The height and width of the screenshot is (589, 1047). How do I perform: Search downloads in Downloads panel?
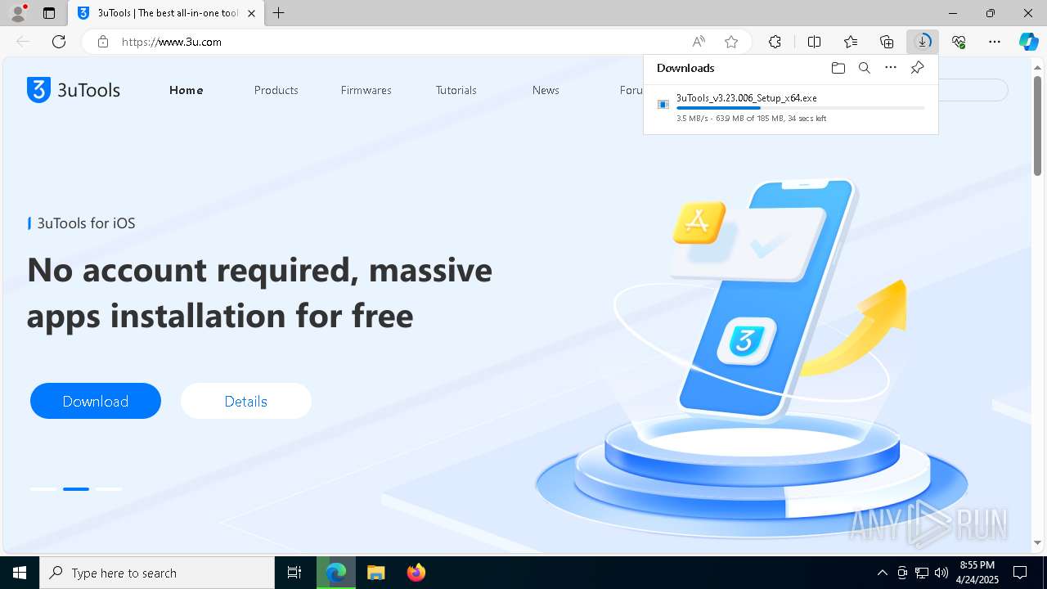[x=864, y=68]
